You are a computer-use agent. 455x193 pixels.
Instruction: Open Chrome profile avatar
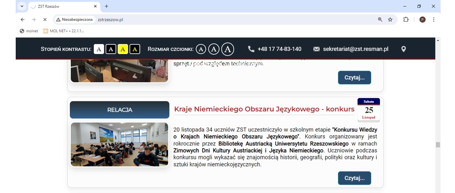(x=422, y=20)
